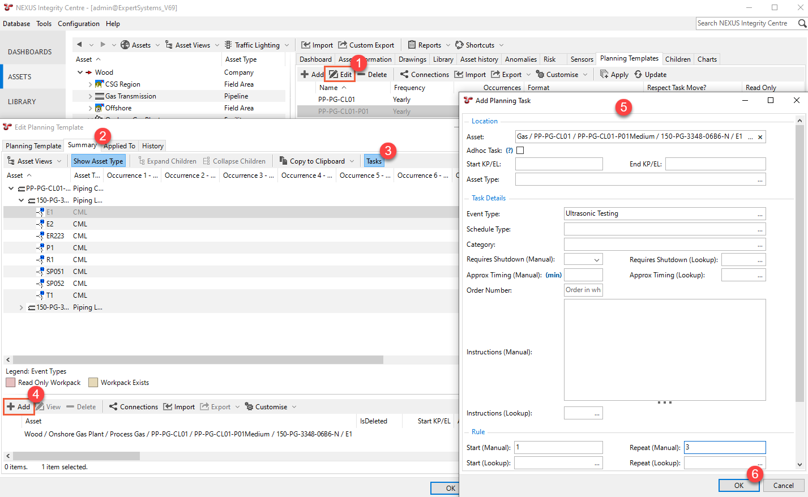This screenshot has width=808, height=497.
Task: Collapse the Wood company tree node
Action: click(x=80, y=72)
